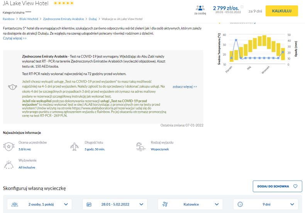Open the All Inclusive link
Screen dimensions: 305x213
(27, 167)
